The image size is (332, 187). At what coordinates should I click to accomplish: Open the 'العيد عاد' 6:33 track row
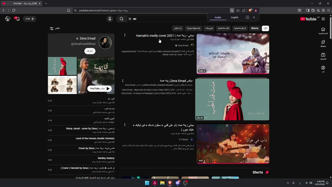(81, 101)
